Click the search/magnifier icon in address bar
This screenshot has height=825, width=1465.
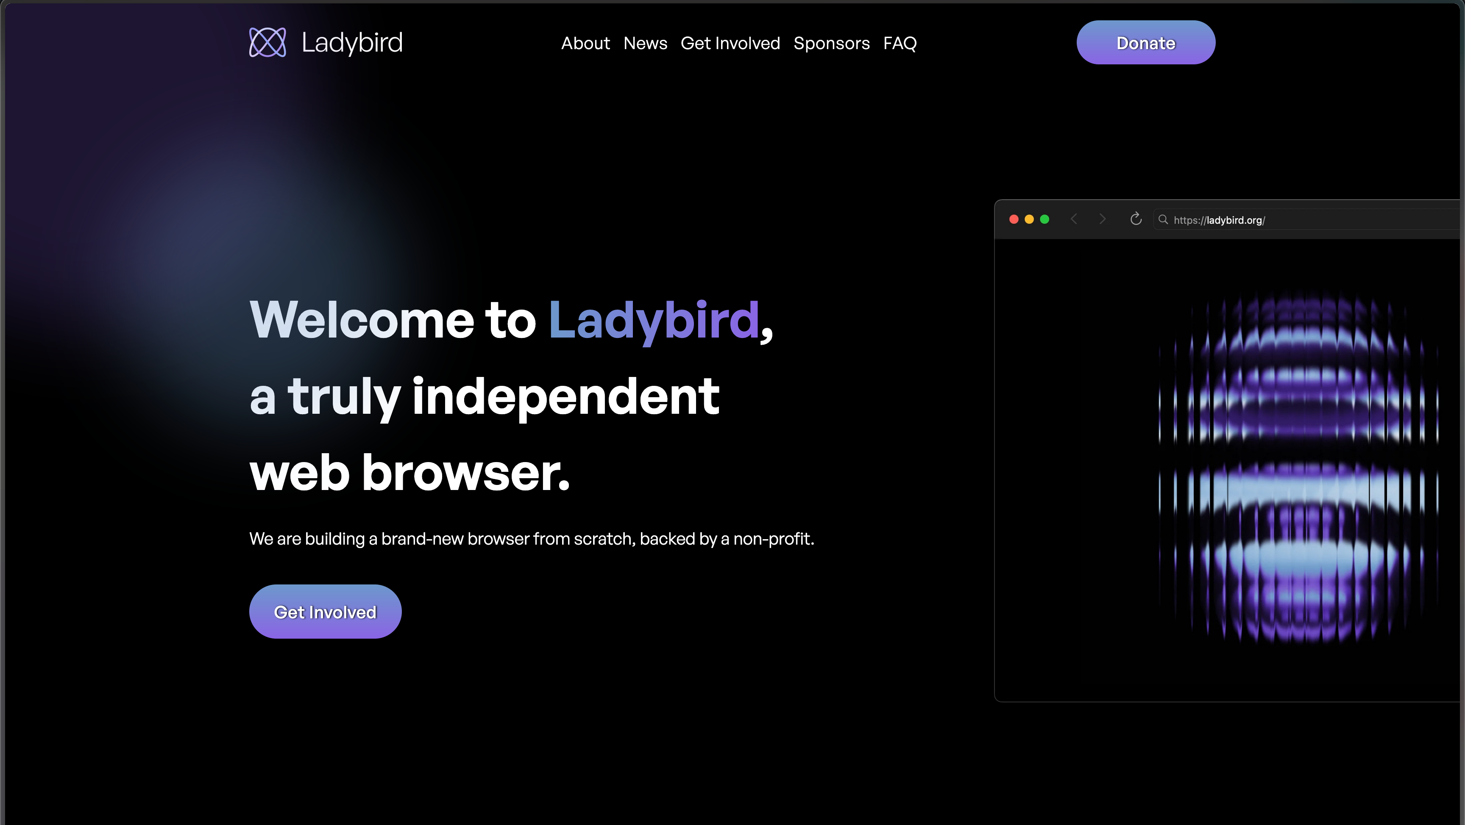click(x=1162, y=219)
